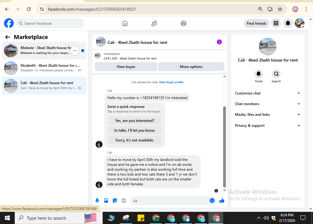Click the View buyer profile link
313x224 pixels.
point(171,82)
